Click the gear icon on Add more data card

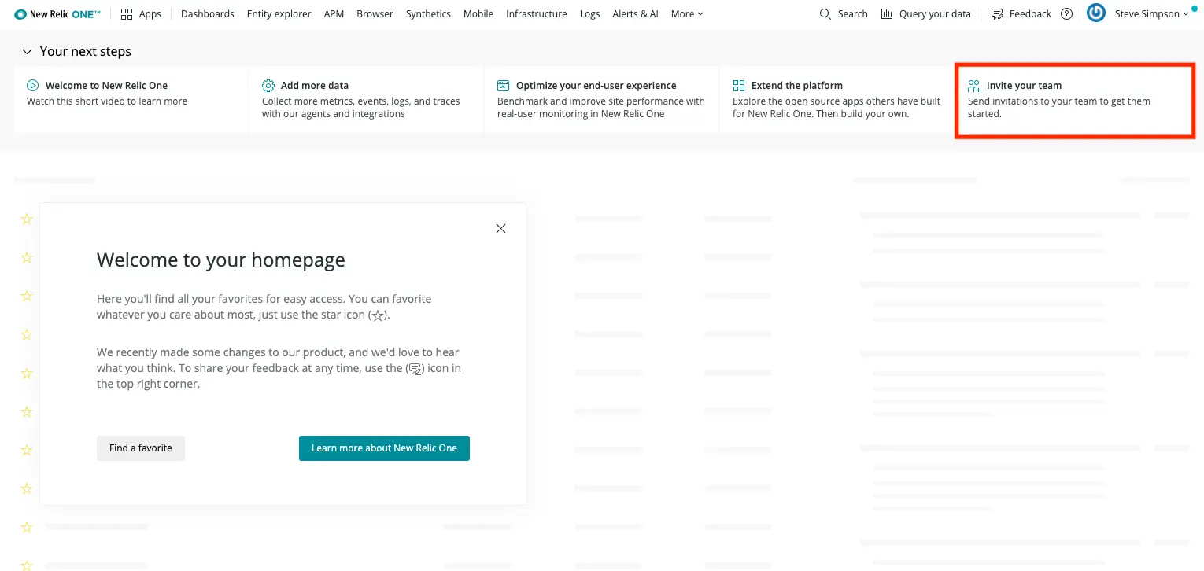click(268, 84)
